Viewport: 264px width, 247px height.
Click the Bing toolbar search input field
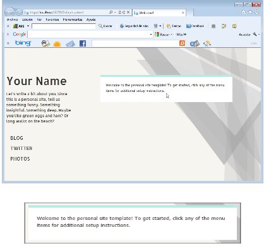tap(135, 43)
